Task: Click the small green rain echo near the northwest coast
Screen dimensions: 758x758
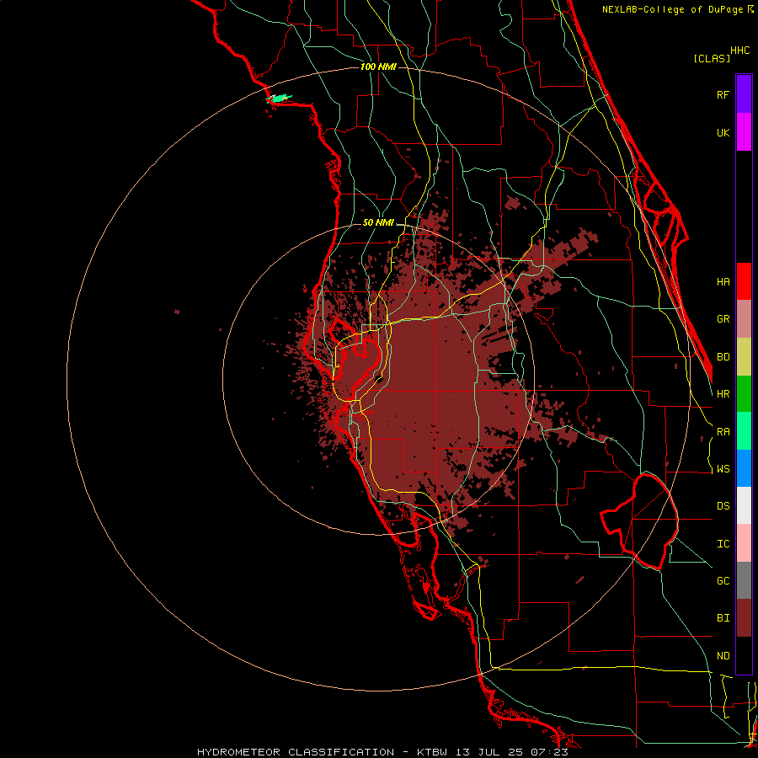Action: [279, 99]
